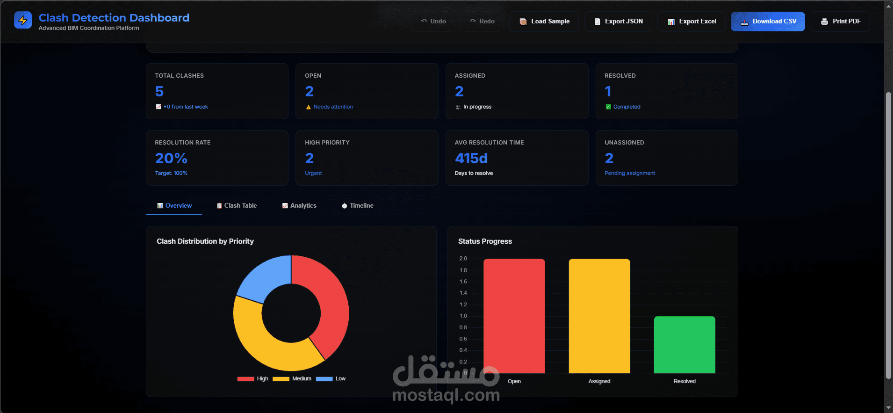Click the Export JSON button

(618, 22)
